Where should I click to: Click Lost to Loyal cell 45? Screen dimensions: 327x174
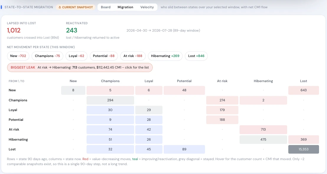point(149,149)
